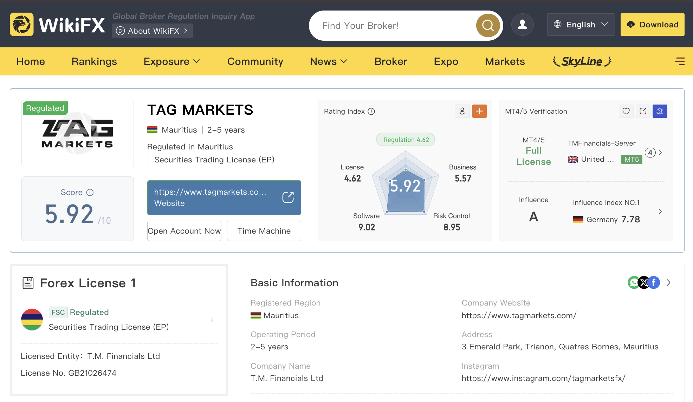Click the search magnifier button
The width and height of the screenshot is (693, 402).
[488, 25]
